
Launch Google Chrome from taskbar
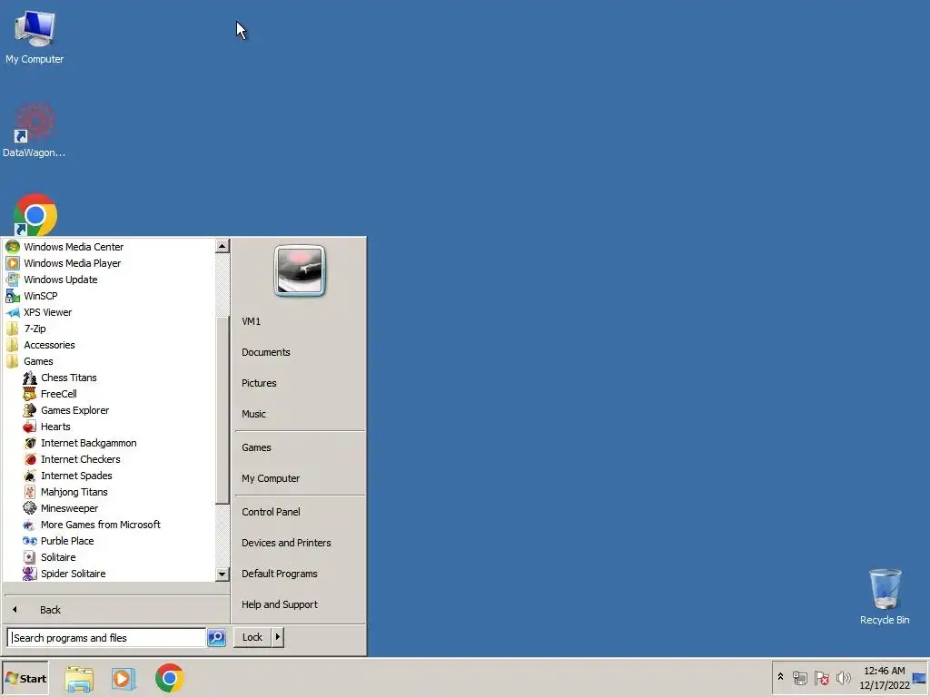pos(170,678)
